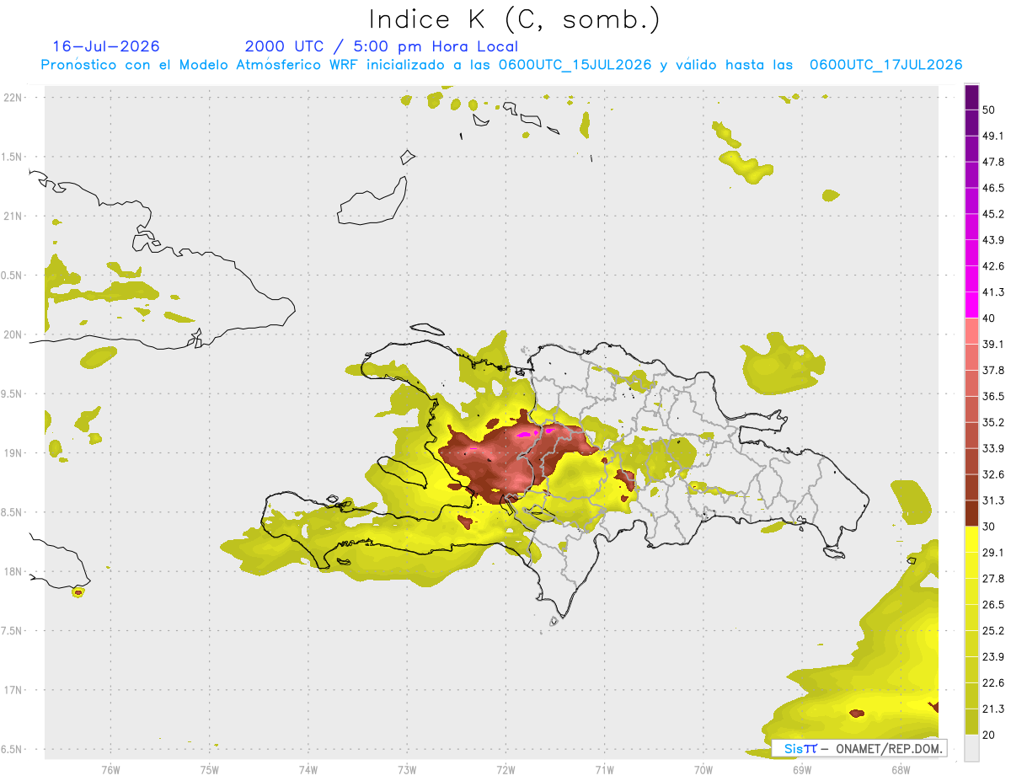Click the '20N' latitude axis label

(14, 334)
